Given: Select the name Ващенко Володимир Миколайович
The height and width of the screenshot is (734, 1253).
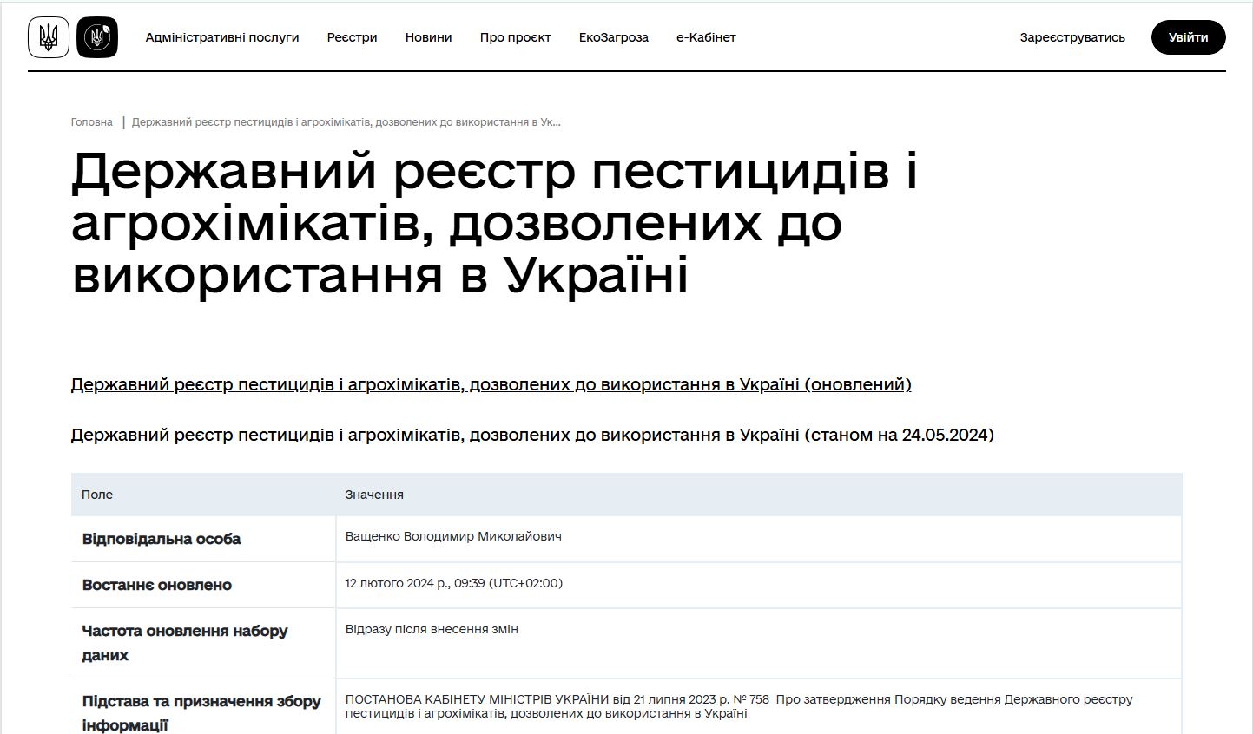Looking at the screenshot, I should pos(453,536).
